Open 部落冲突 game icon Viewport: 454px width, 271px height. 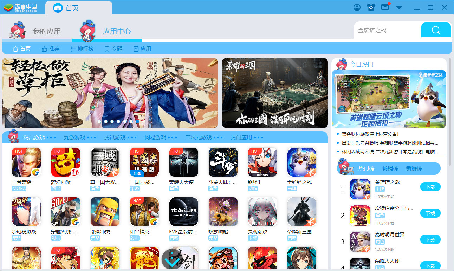[105, 212]
